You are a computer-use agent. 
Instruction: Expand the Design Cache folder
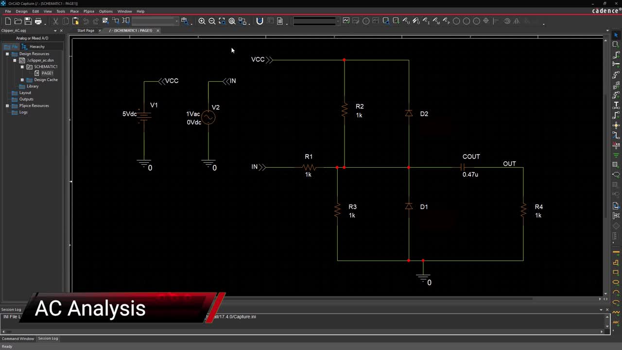22,80
